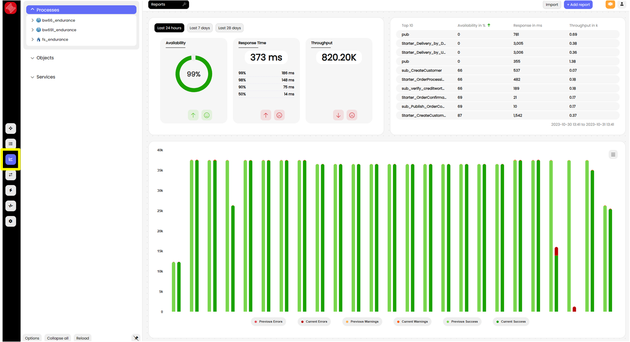Viewport: 630px width, 342px height.
Task: Collapse the Processes section
Action: click(x=81, y=10)
